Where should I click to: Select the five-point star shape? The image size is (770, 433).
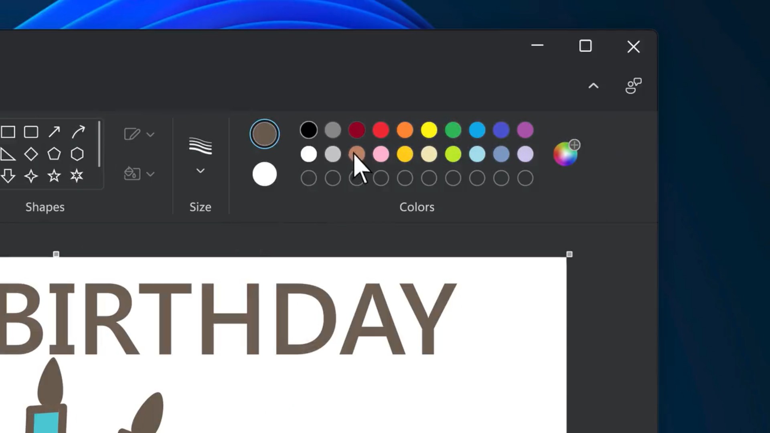tap(54, 176)
